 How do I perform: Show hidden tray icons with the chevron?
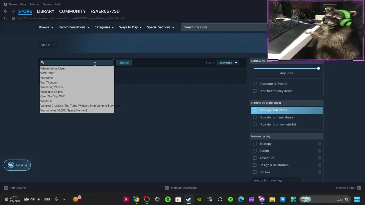[64, 199]
